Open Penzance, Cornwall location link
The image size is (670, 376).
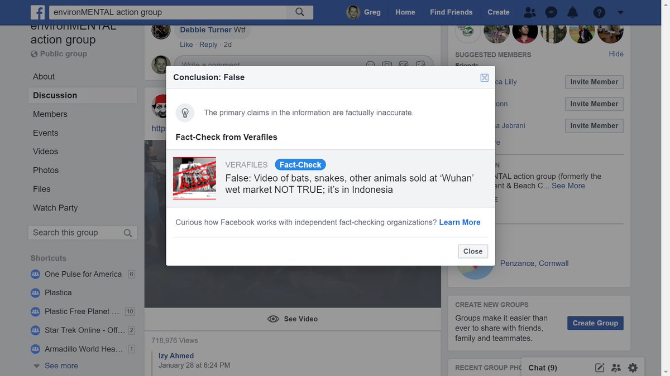tap(534, 263)
